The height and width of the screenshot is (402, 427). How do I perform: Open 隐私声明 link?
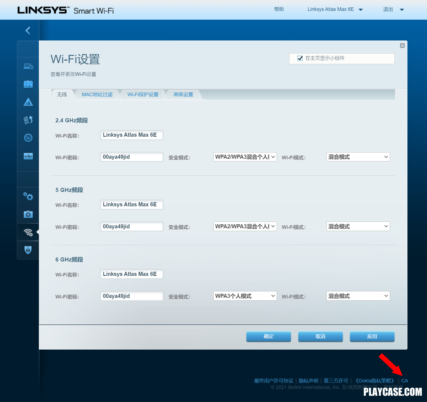[308, 381]
